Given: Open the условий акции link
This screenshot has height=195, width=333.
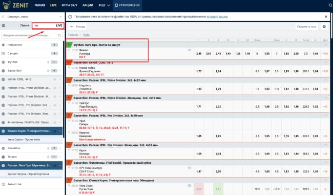Looking at the screenshot, I should 217,17.
